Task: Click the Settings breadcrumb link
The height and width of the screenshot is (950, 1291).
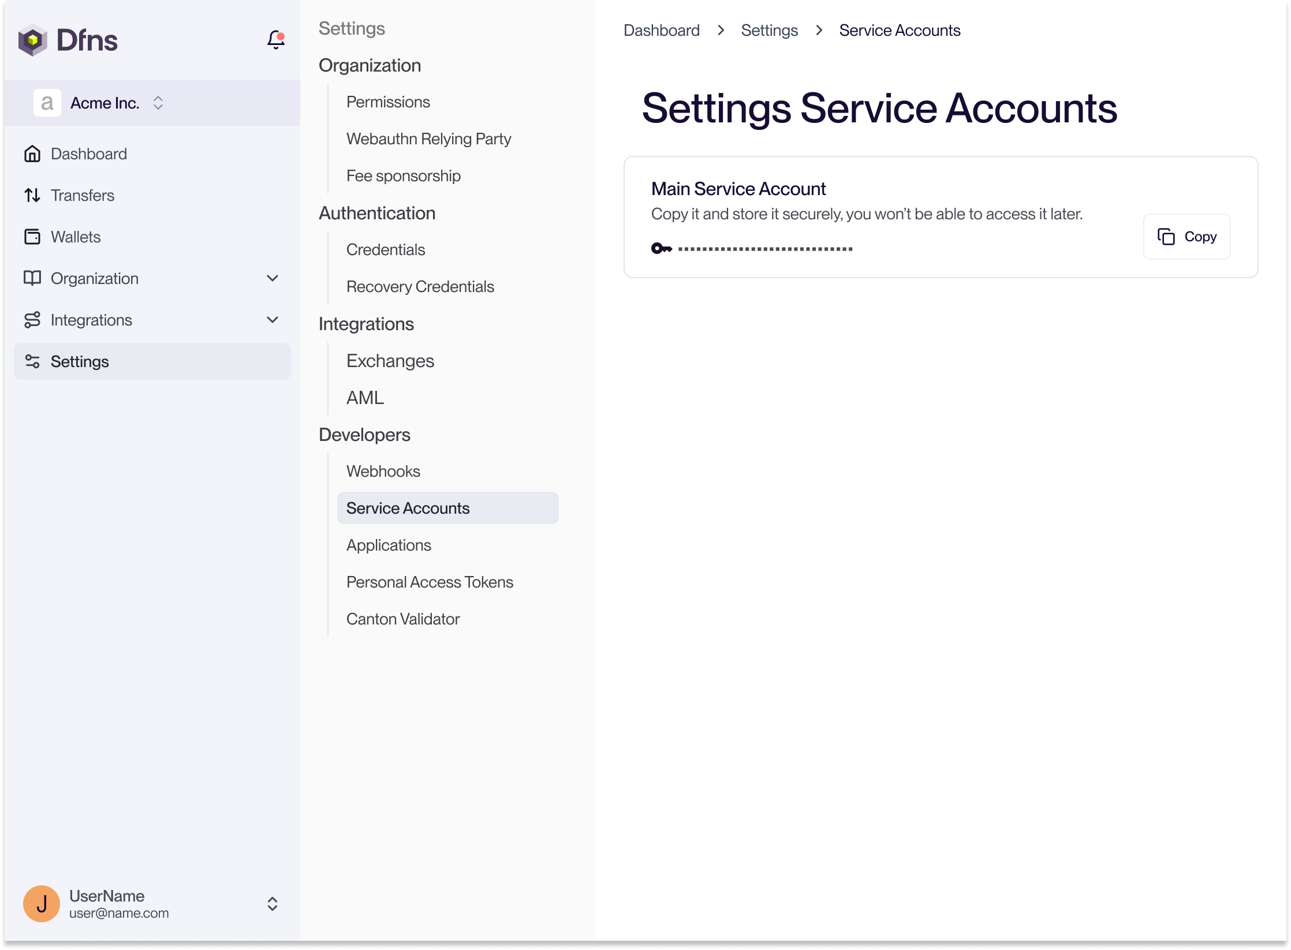Action: coord(769,31)
